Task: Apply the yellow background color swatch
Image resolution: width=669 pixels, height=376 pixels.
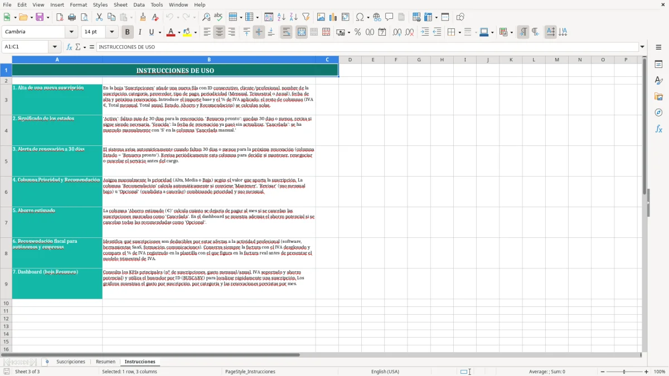Action: pos(187,32)
